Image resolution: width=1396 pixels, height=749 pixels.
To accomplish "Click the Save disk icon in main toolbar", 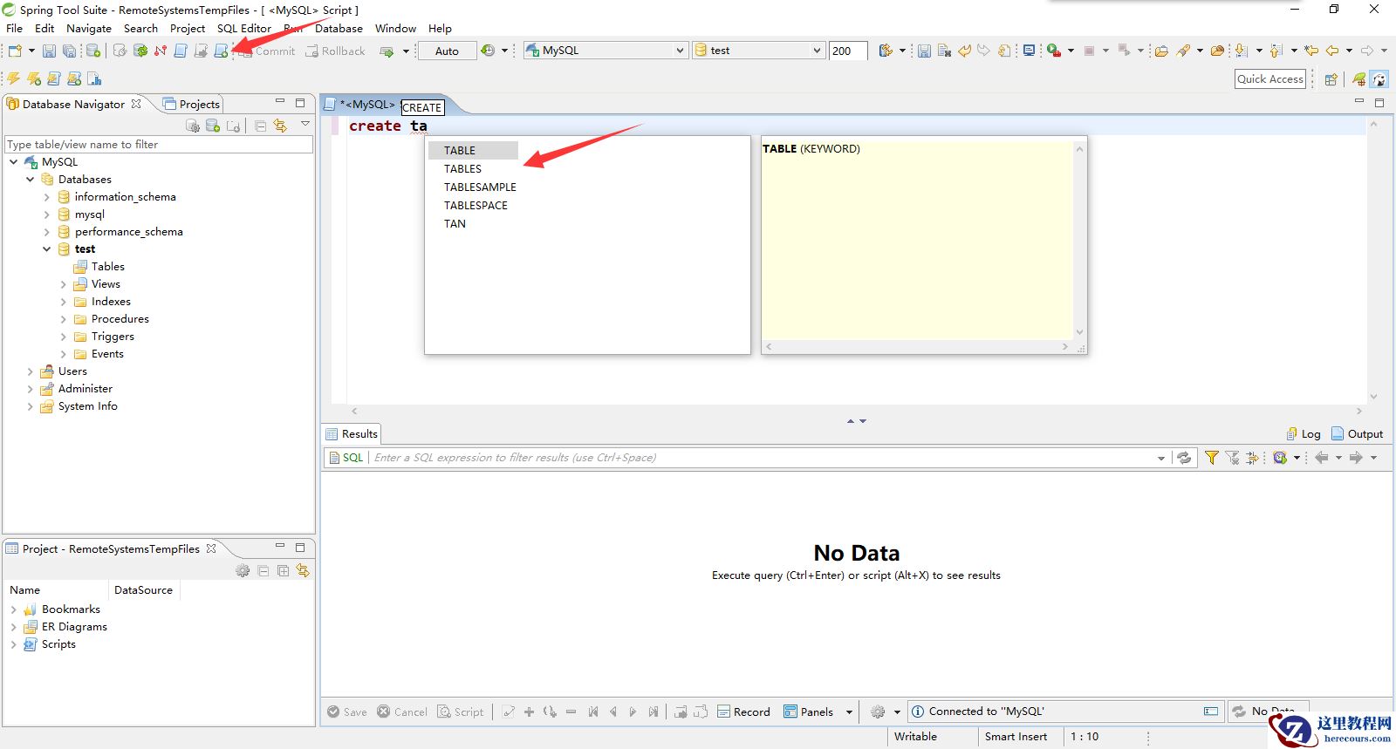I will [49, 51].
